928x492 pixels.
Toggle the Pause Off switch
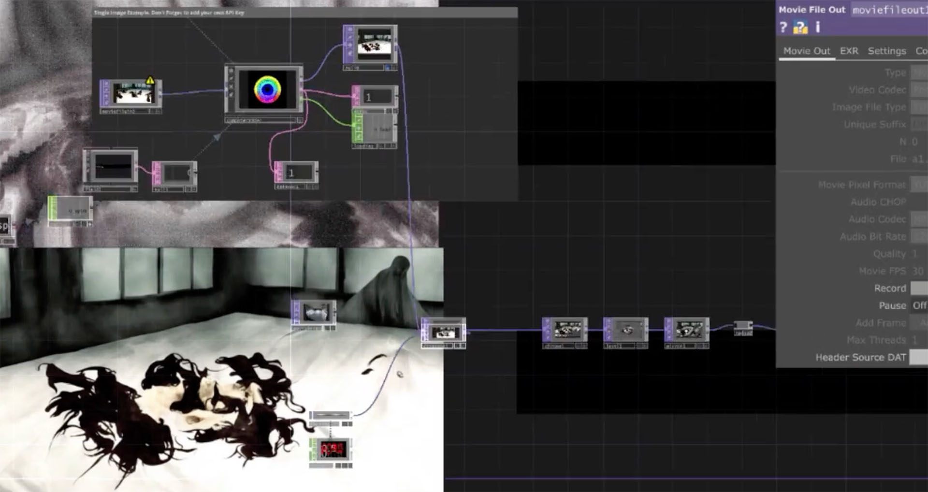tap(919, 305)
